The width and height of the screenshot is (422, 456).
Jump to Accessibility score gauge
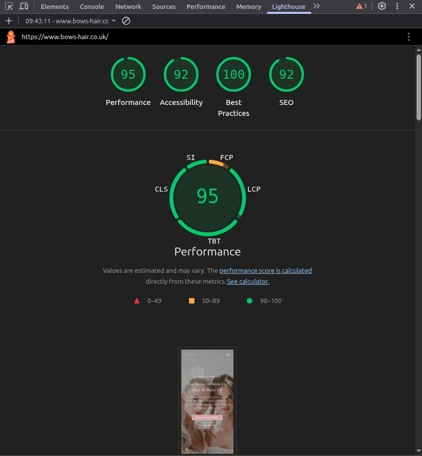181,75
